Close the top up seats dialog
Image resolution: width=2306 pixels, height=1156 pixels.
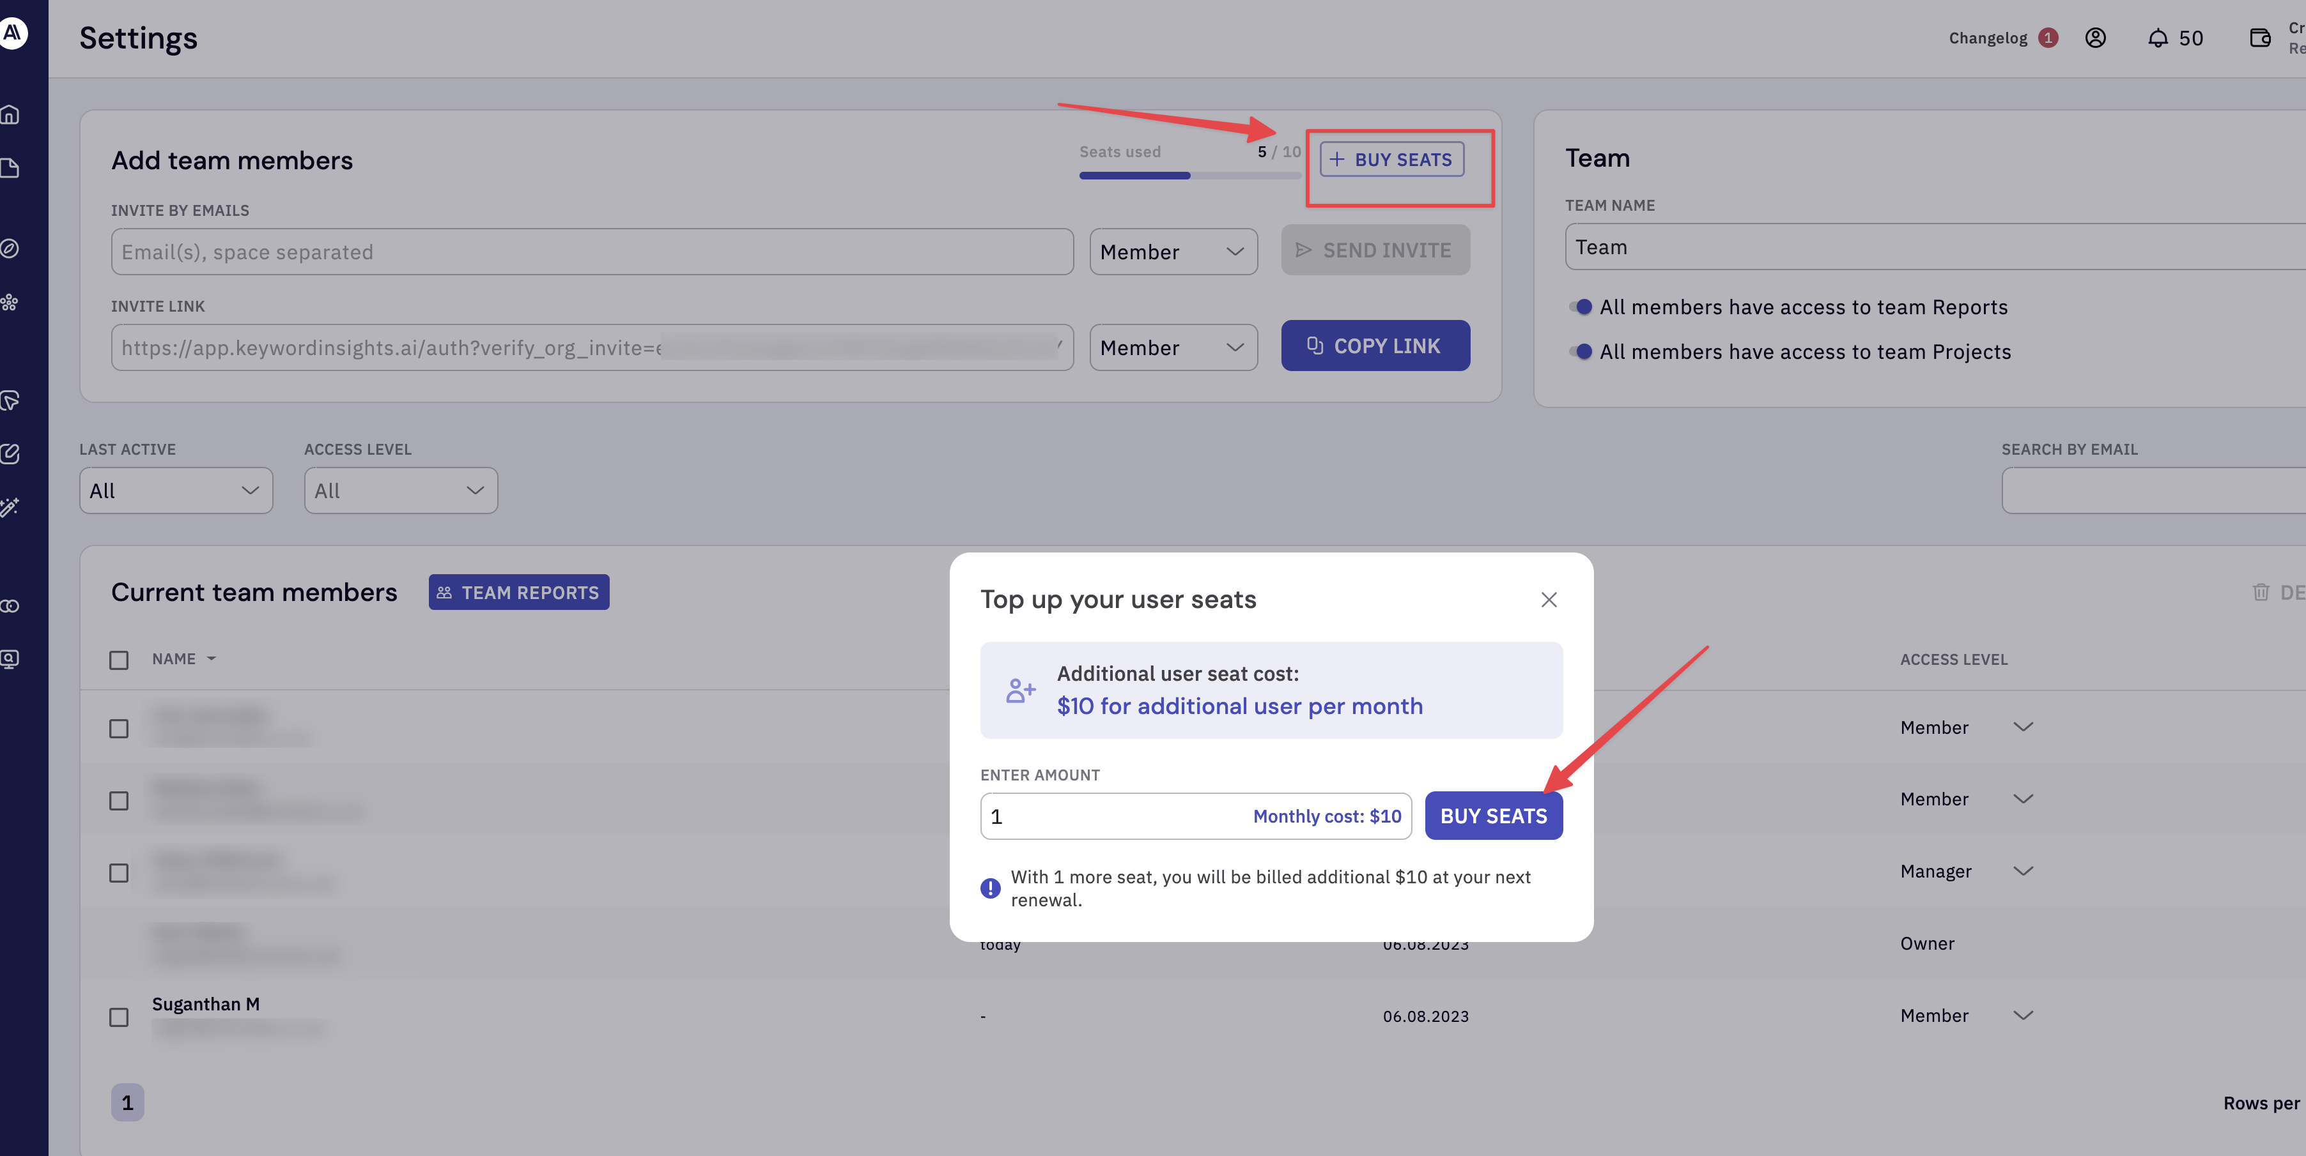(x=1549, y=600)
